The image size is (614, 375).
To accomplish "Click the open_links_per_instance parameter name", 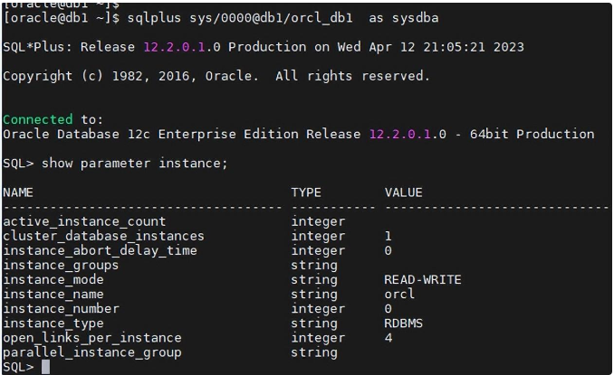I will pyautogui.click(x=91, y=337).
